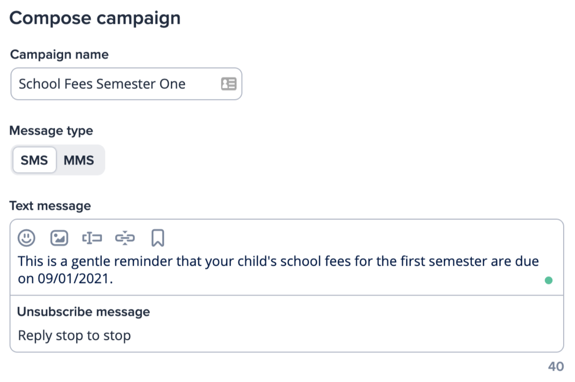This screenshot has height=382, width=575.
Task: Click inside the text message body area
Action: coord(254,270)
